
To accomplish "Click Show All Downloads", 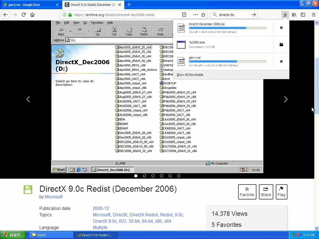I will point(190,75).
